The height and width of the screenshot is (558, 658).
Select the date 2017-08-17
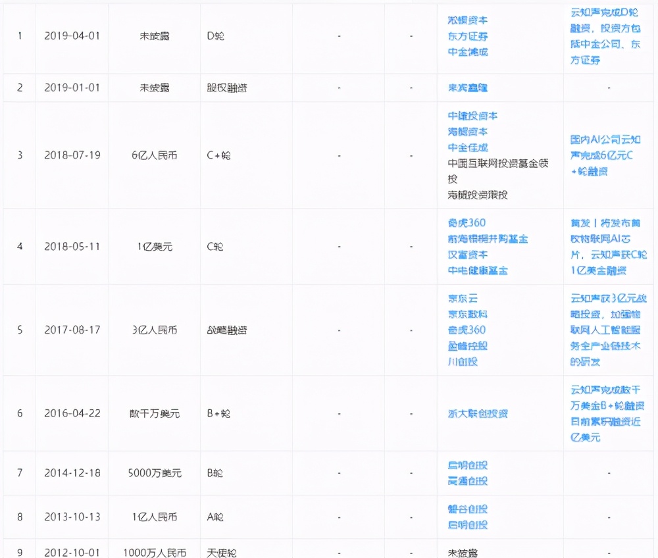72,330
